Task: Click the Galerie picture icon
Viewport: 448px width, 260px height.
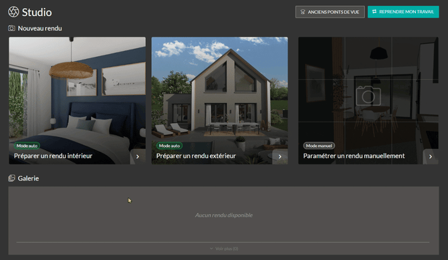Action: 12,178
